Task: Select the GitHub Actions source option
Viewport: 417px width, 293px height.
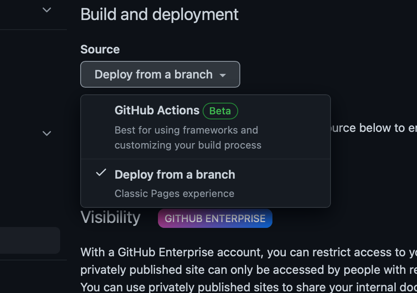Action: click(x=206, y=127)
